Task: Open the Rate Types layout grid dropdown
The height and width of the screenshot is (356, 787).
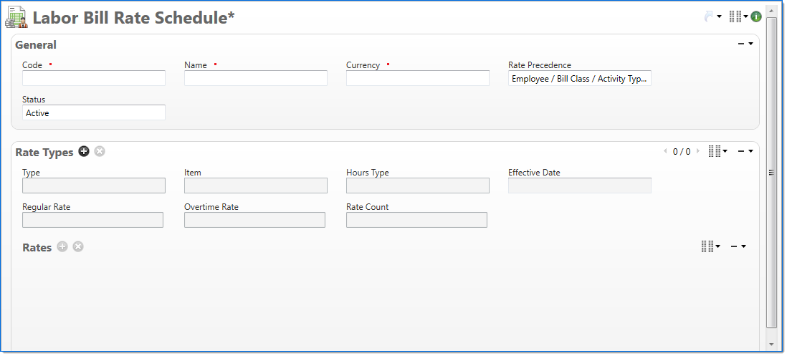Action: tap(717, 151)
